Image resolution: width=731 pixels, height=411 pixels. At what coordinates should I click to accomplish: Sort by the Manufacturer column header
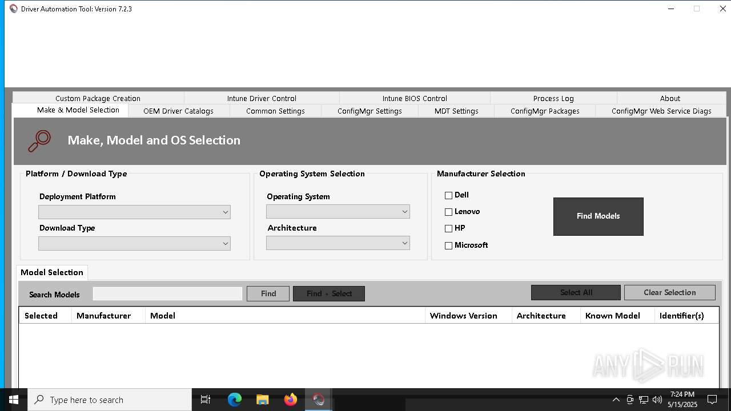coord(109,316)
